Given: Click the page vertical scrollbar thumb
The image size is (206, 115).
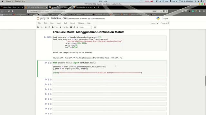Looking at the screenshot, I should click(x=205, y=80).
